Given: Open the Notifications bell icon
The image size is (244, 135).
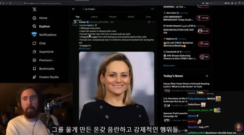Looking at the screenshot, I should [34, 34].
